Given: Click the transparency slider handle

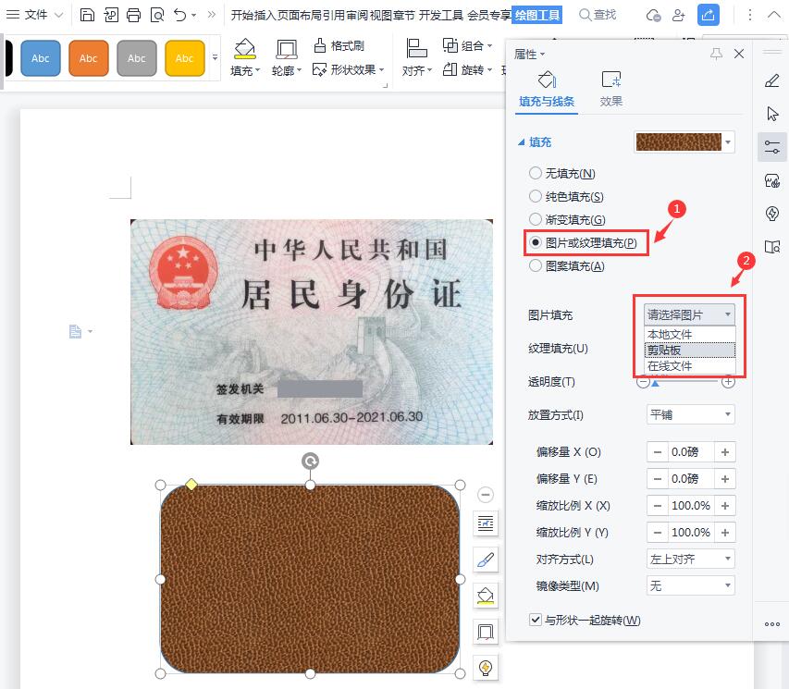Looking at the screenshot, I should (x=655, y=384).
